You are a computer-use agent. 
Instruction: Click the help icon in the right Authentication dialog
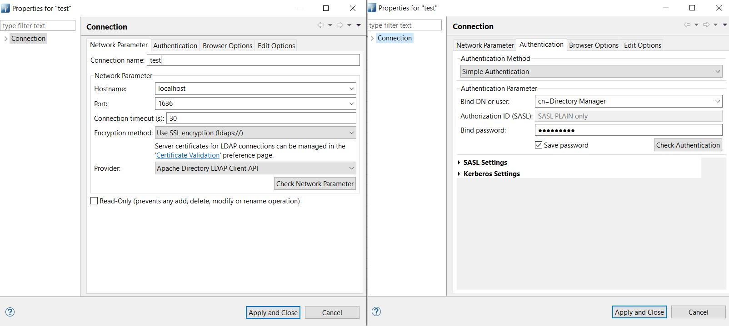[376, 311]
